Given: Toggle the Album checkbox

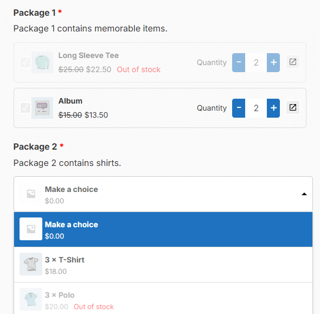Looking at the screenshot, I should point(25,108).
